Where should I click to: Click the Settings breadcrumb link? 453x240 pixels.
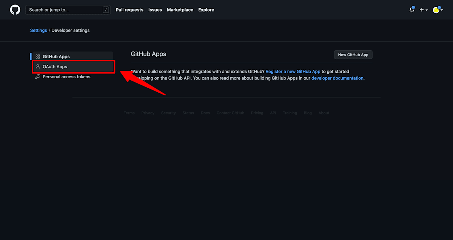(x=39, y=30)
